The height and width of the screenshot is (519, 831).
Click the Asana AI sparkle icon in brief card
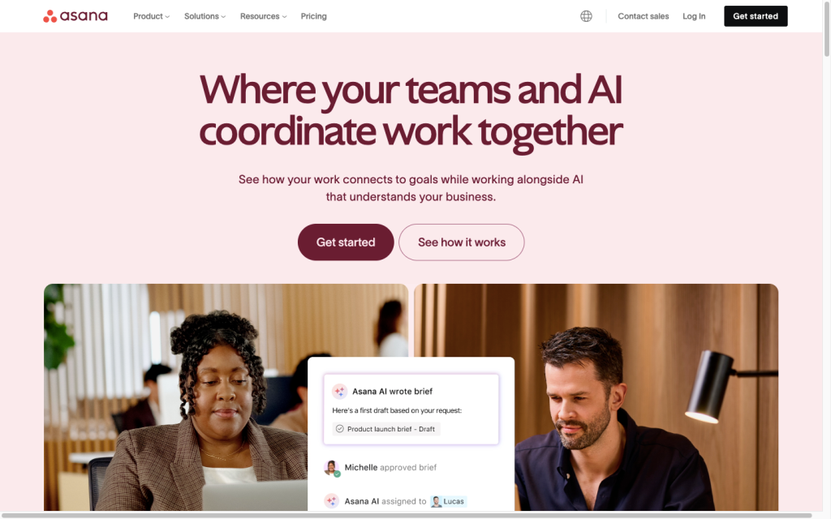click(339, 392)
